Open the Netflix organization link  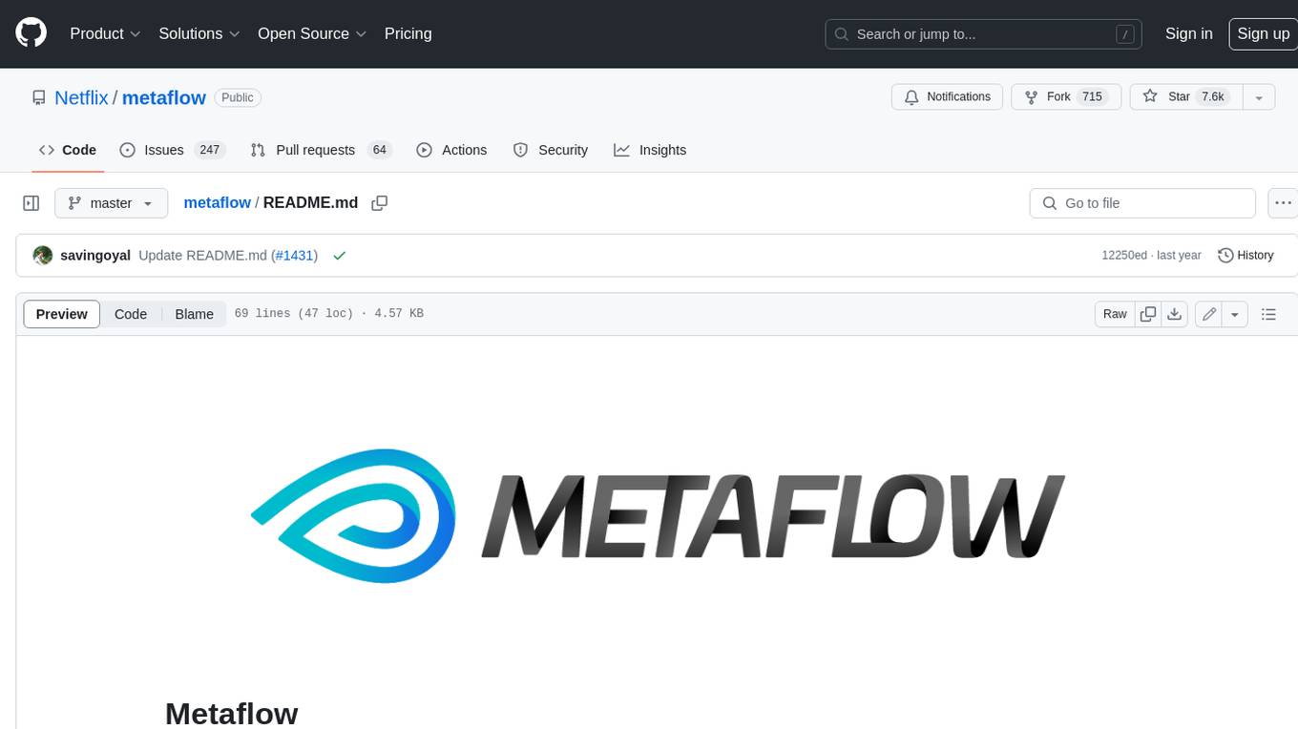click(81, 97)
